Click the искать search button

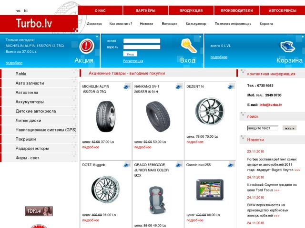289,128
